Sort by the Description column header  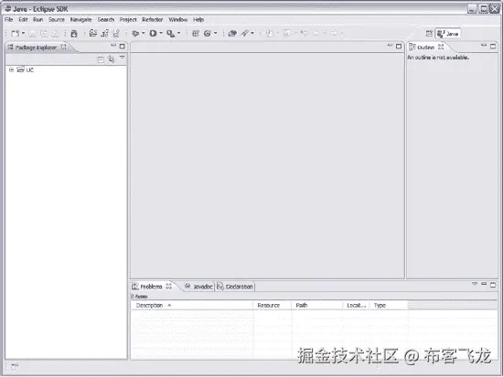click(x=191, y=305)
